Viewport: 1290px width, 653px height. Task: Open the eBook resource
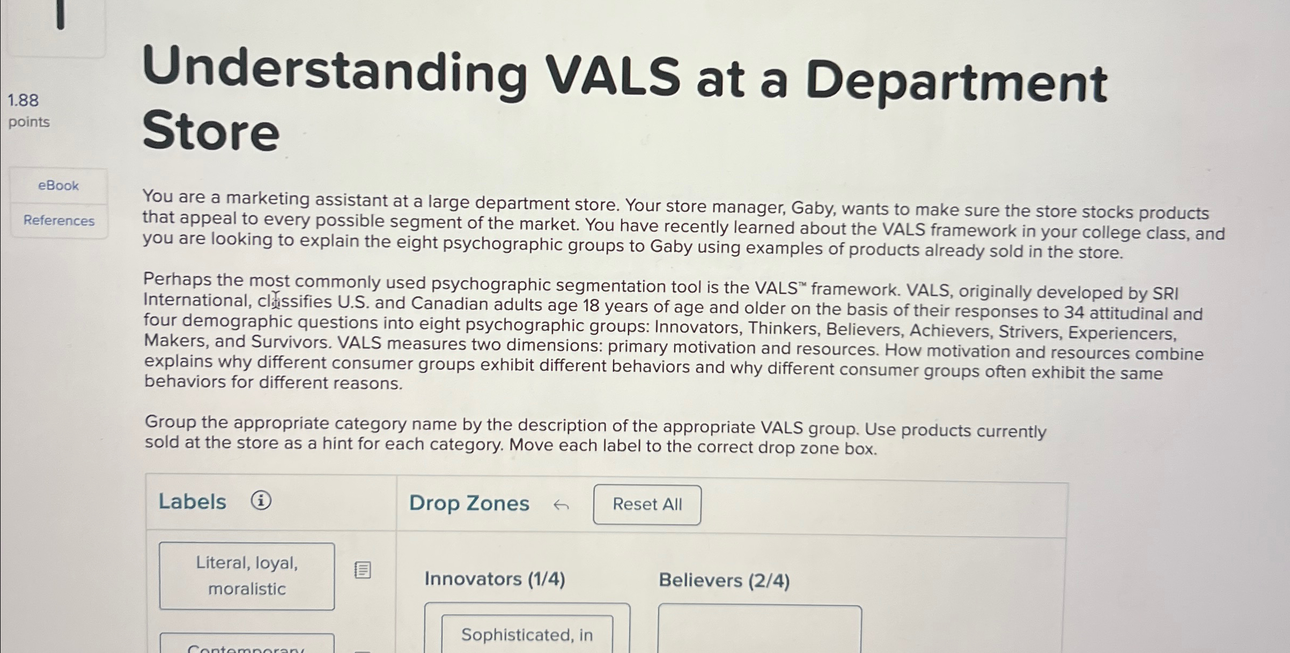point(58,185)
